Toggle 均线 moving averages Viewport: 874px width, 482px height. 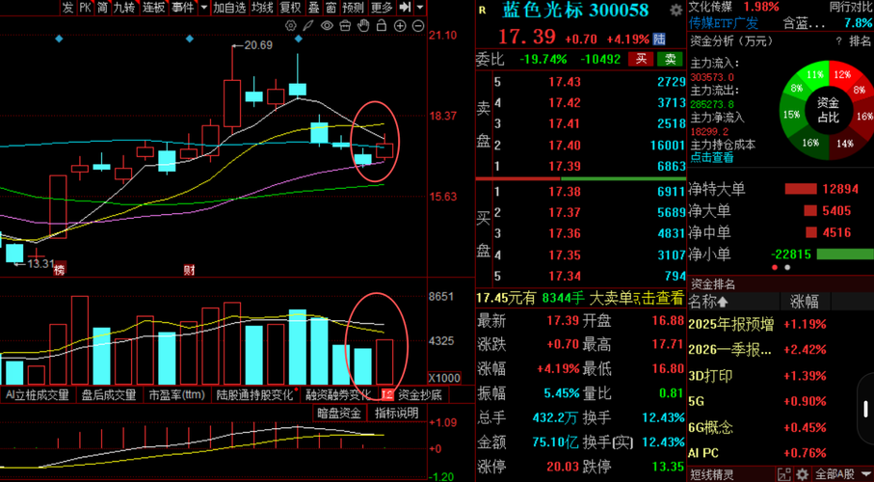(262, 8)
